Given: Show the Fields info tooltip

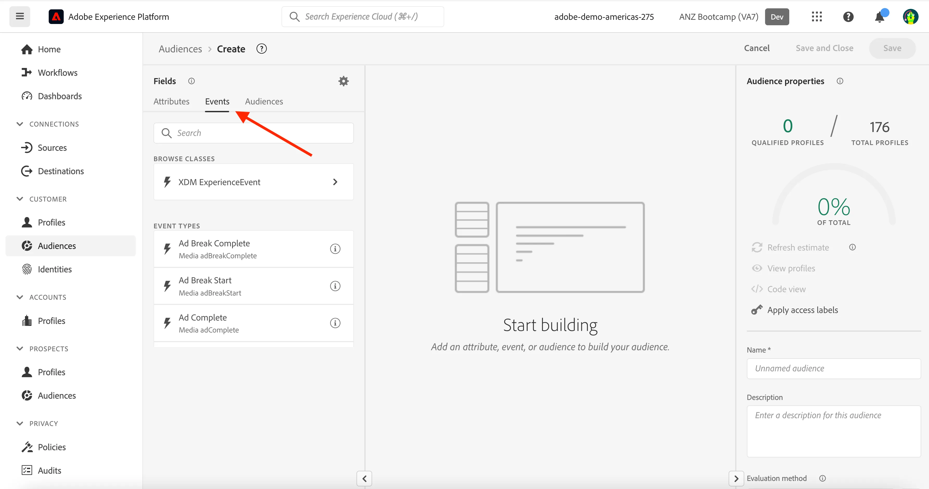Looking at the screenshot, I should click(x=192, y=81).
